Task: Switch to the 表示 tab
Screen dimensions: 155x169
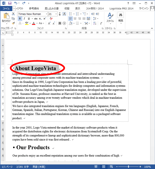Action: (78, 9)
